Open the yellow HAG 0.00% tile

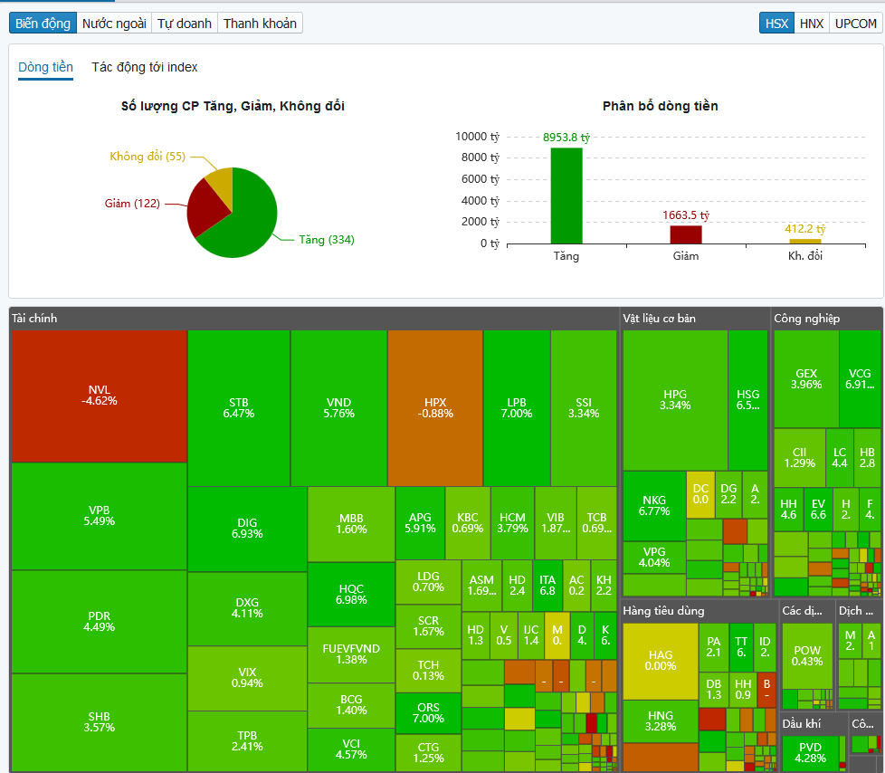(661, 661)
